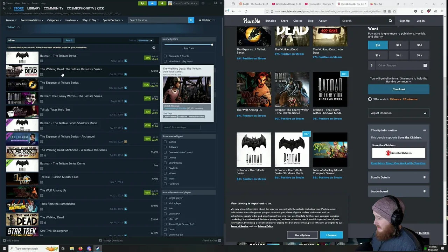The width and height of the screenshot is (448, 252).
Task: Expand Steam Recommendations dropdown
Action: pos(31,20)
